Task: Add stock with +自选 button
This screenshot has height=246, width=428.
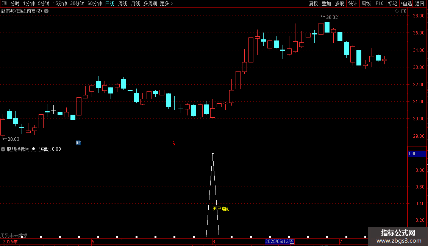Action: (406, 3)
